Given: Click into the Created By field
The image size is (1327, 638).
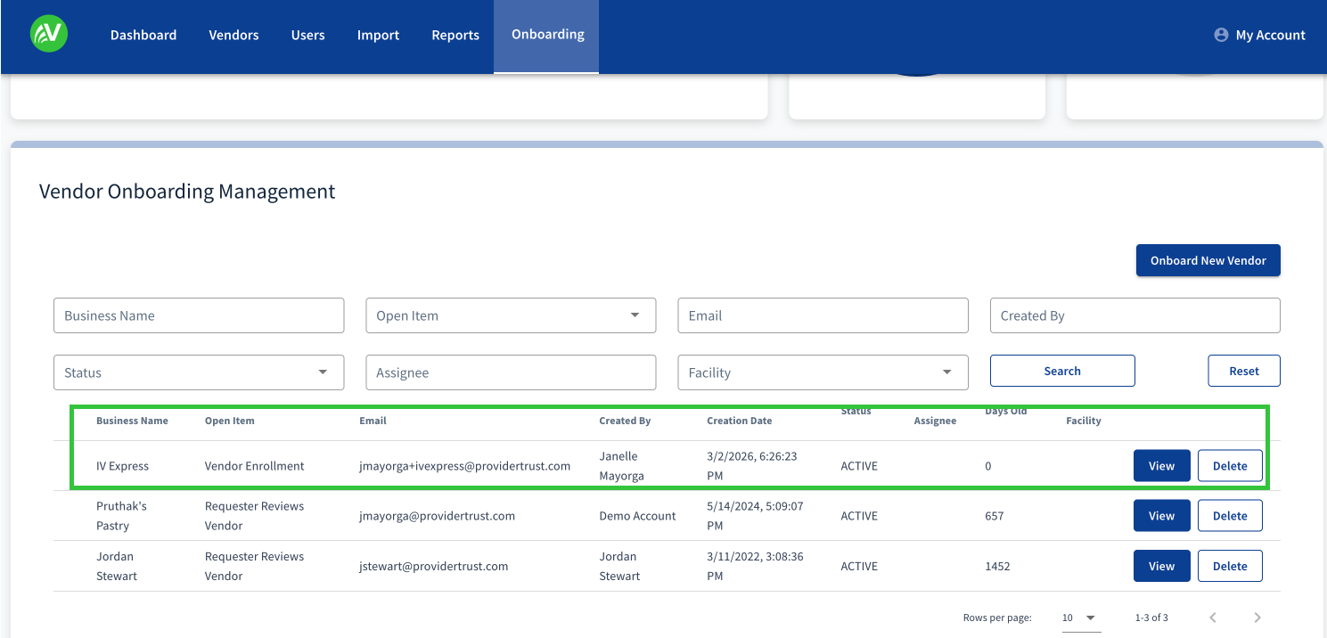Looking at the screenshot, I should pos(1135,315).
